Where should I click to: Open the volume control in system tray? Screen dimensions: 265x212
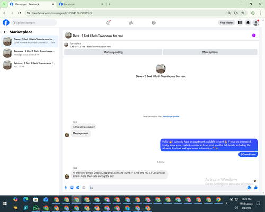coord(236,208)
